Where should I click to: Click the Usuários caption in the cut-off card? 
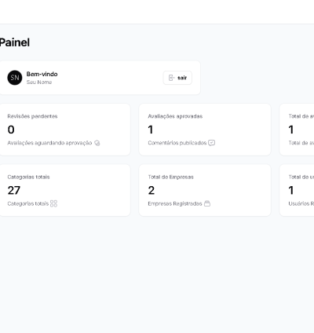[x=301, y=203]
